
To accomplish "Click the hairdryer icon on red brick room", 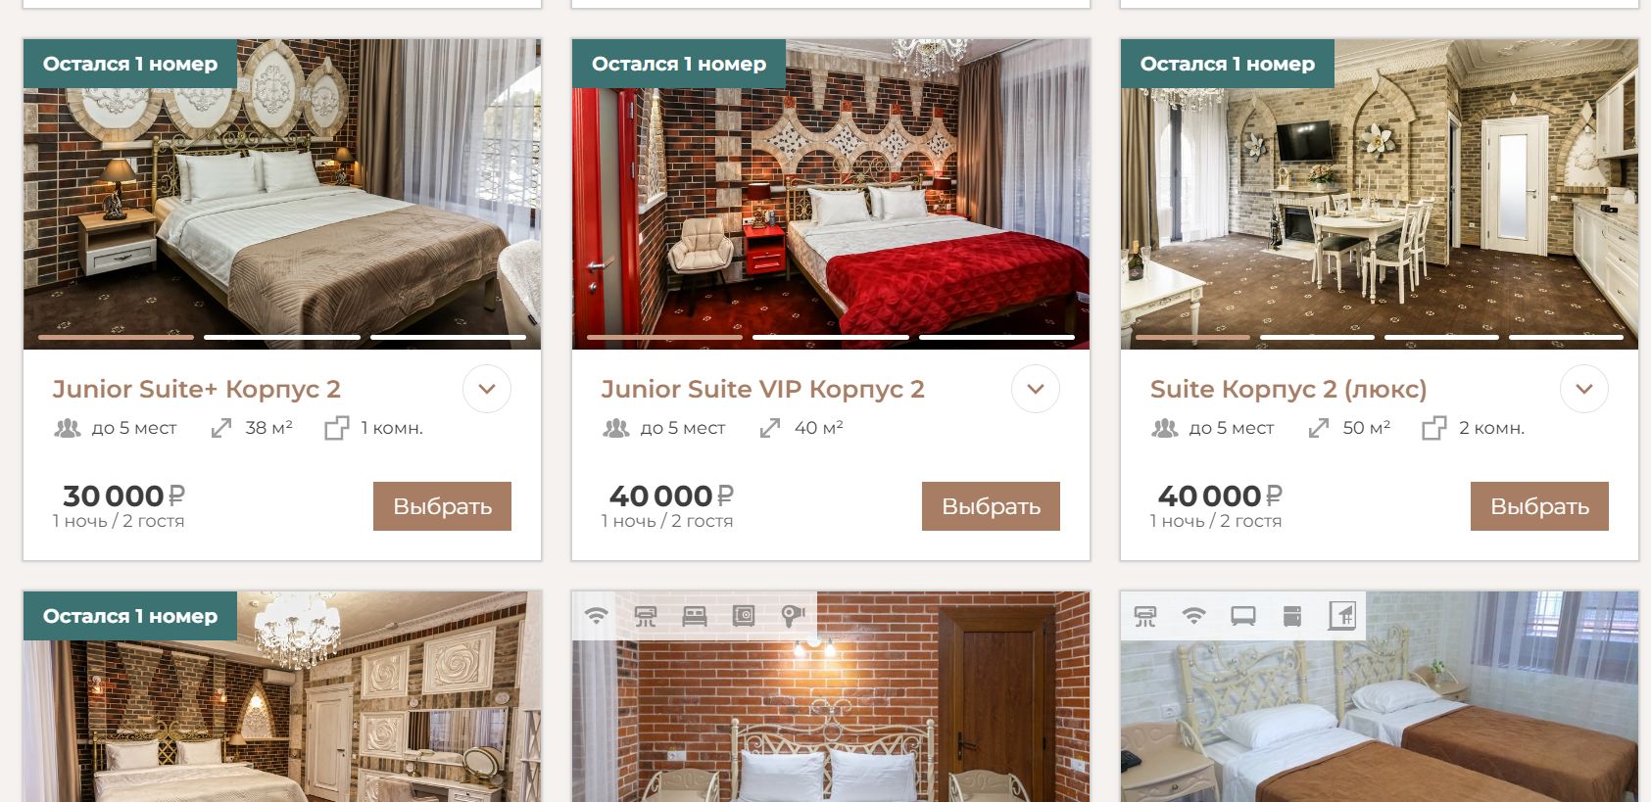I will coord(793,616).
